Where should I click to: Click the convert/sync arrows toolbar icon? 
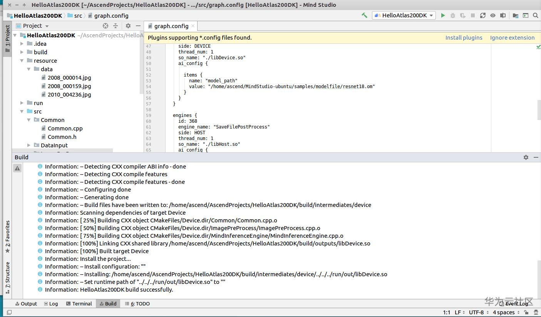483,15
